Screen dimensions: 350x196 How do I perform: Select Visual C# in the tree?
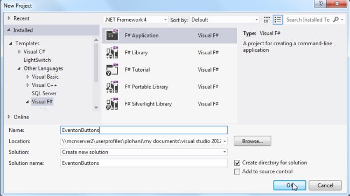point(34,52)
